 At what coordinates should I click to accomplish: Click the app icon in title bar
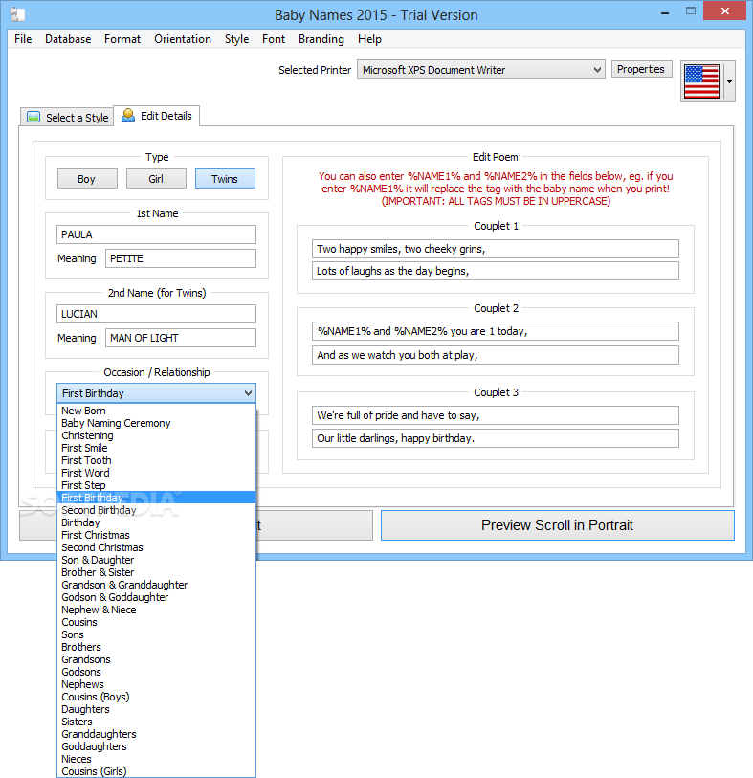[x=17, y=15]
